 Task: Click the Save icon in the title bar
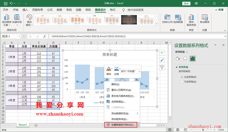tap(5, 3)
